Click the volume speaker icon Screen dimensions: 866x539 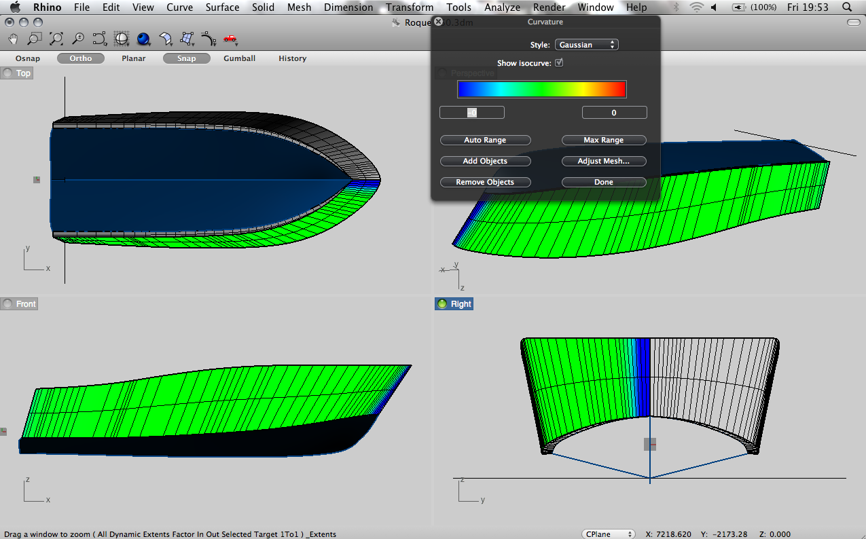[715, 7]
